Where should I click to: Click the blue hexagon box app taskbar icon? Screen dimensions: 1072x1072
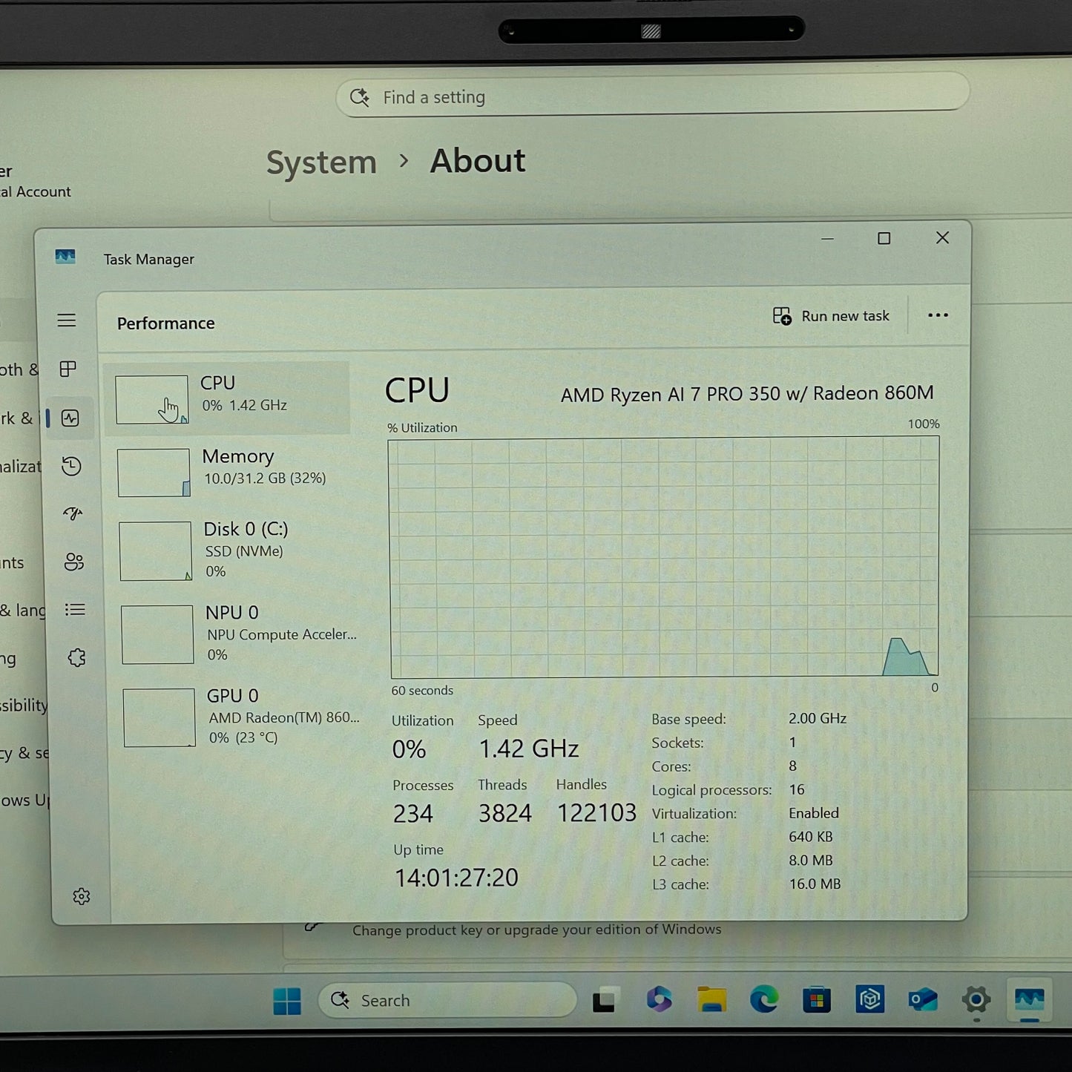(x=870, y=1000)
